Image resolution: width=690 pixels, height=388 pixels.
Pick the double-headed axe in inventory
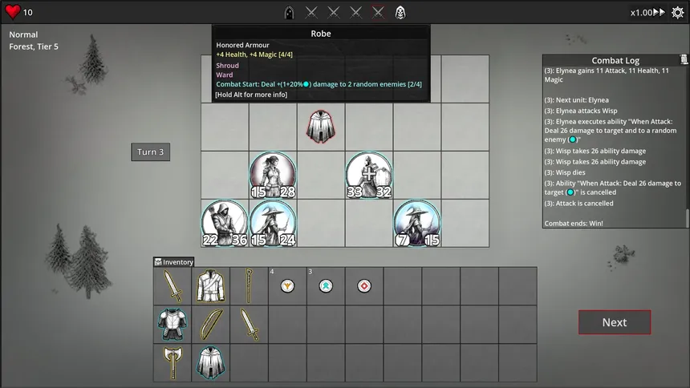[172, 363]
